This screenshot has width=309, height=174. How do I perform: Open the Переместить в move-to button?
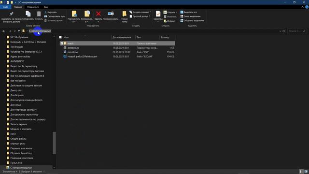[x=74, y=16]
